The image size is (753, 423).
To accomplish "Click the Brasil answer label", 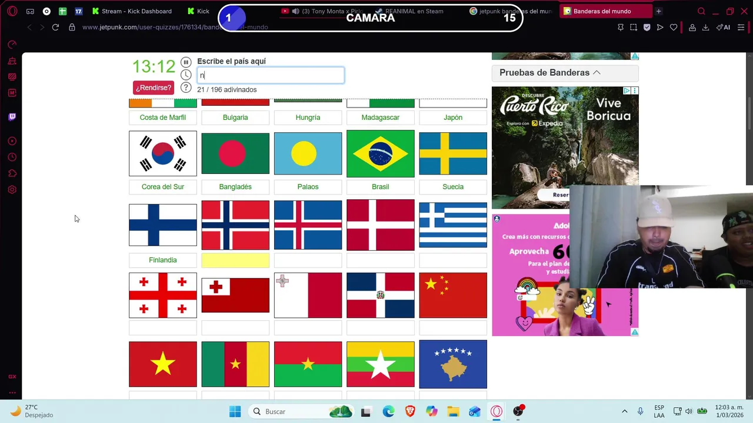I will click(x=381, y=187).
